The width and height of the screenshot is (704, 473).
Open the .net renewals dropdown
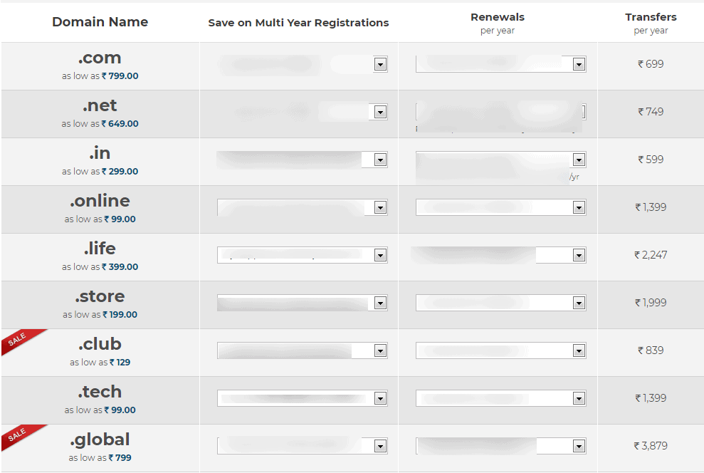point(582,113)
